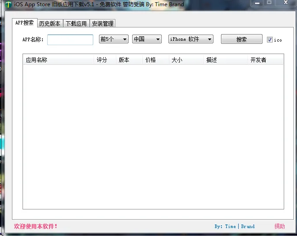
Task: Sort by 应用名称 column header
Action: [x=58, y=60]
